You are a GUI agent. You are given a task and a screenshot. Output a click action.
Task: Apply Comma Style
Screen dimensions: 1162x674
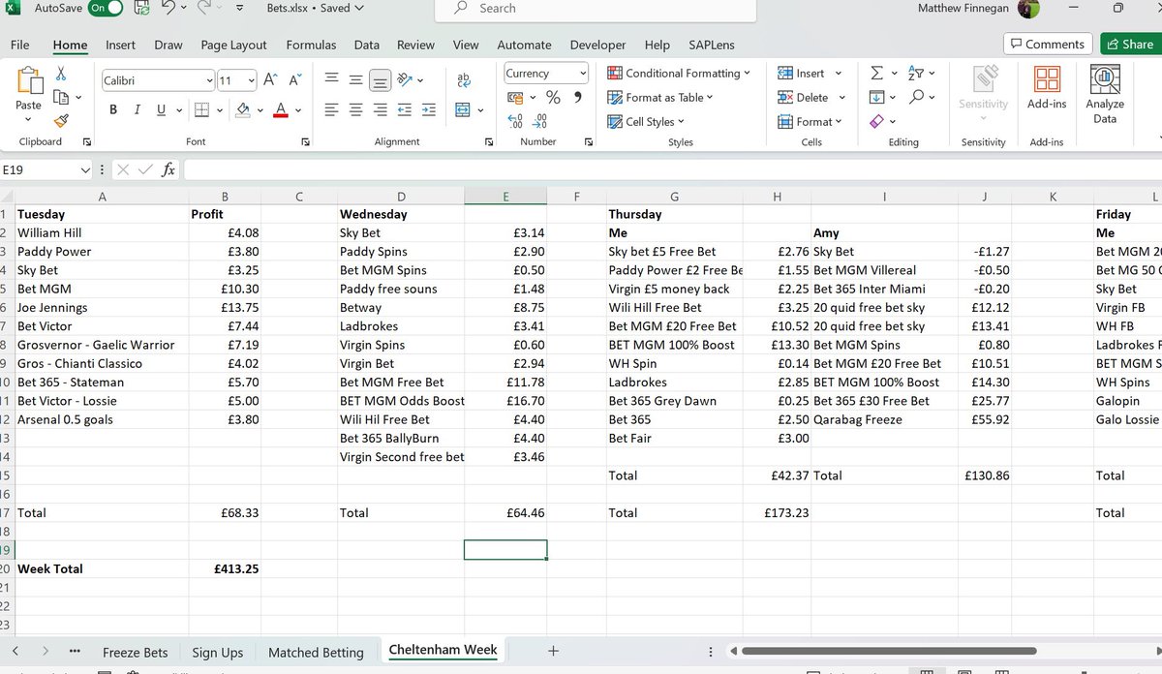(x=578, y=98)
